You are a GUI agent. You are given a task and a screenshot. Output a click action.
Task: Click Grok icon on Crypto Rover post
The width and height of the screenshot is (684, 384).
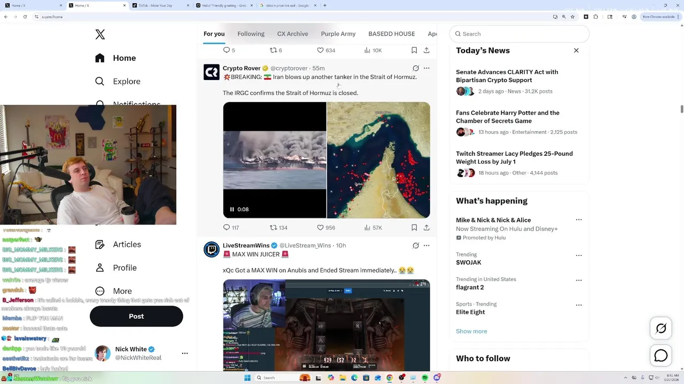416,68
